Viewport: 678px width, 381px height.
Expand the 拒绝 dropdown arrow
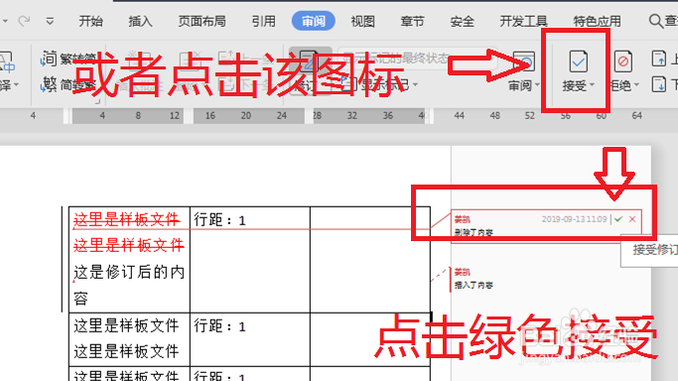[636, 85]
